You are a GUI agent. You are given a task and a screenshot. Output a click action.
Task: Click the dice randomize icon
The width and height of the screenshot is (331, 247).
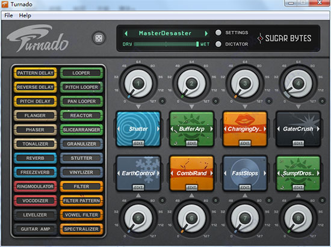(99, 38)
